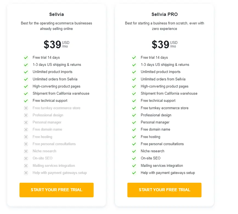The height and width of the screenshot is (214, 238).
Task: Click gray X icon beside Niche research
Action: click(x=26, y=151)
